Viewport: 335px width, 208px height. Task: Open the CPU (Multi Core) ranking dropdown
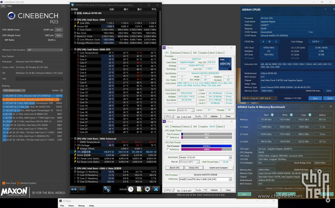click(x=14, y=90)
